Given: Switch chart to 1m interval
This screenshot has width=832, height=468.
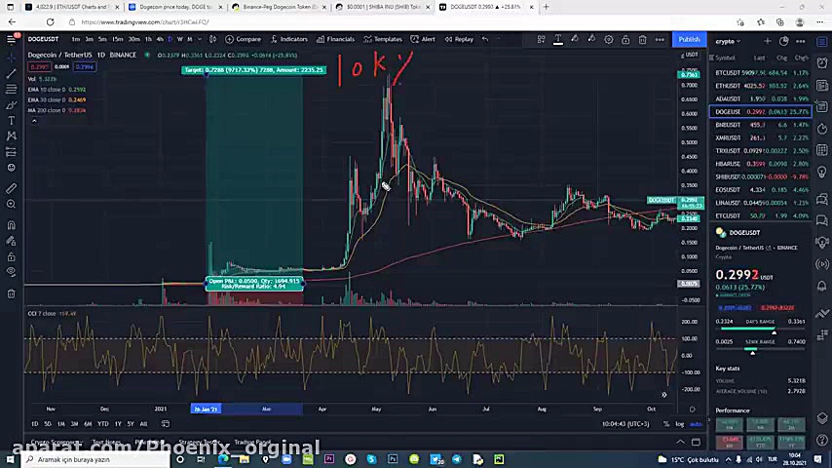Looking at the screenshot, I should (x=76, y=39).
